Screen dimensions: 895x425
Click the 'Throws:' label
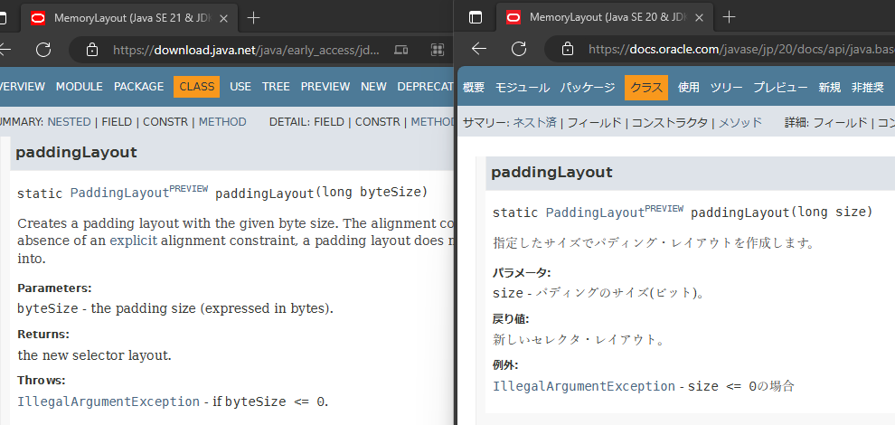click(x=41, y=381)
